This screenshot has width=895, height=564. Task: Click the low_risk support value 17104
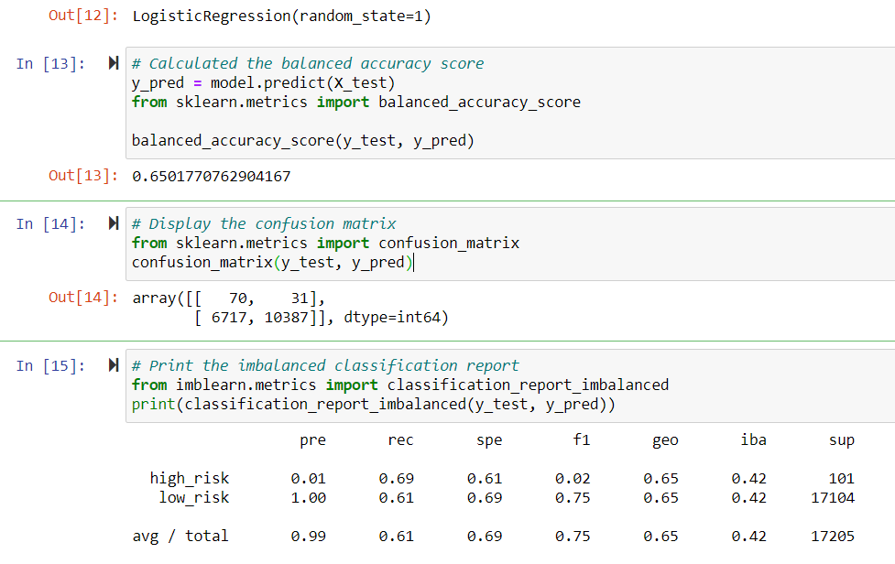pyautogui.click(x=833, y=498)
